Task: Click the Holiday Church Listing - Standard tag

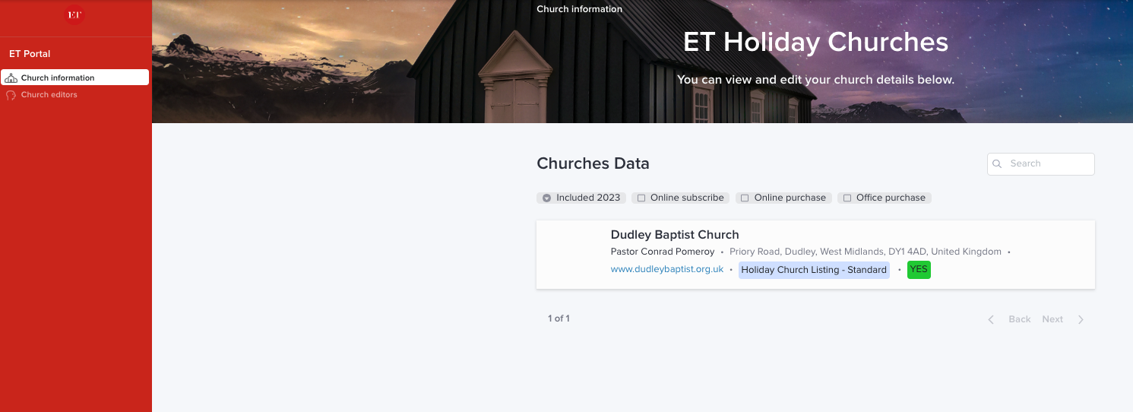Action: [814, 270]
